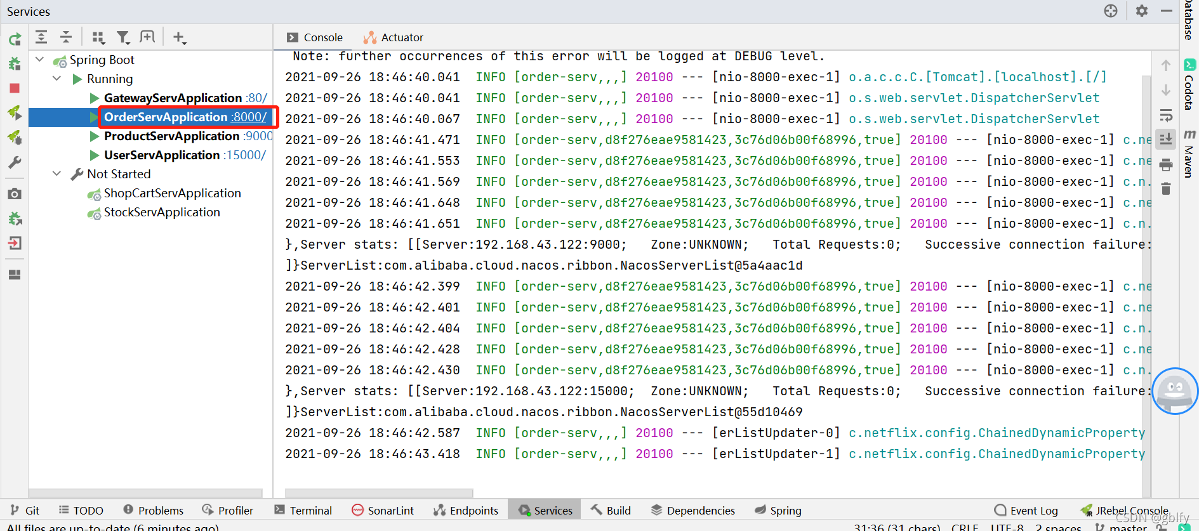Click the floating robot assistant icon

point(1175,391)
